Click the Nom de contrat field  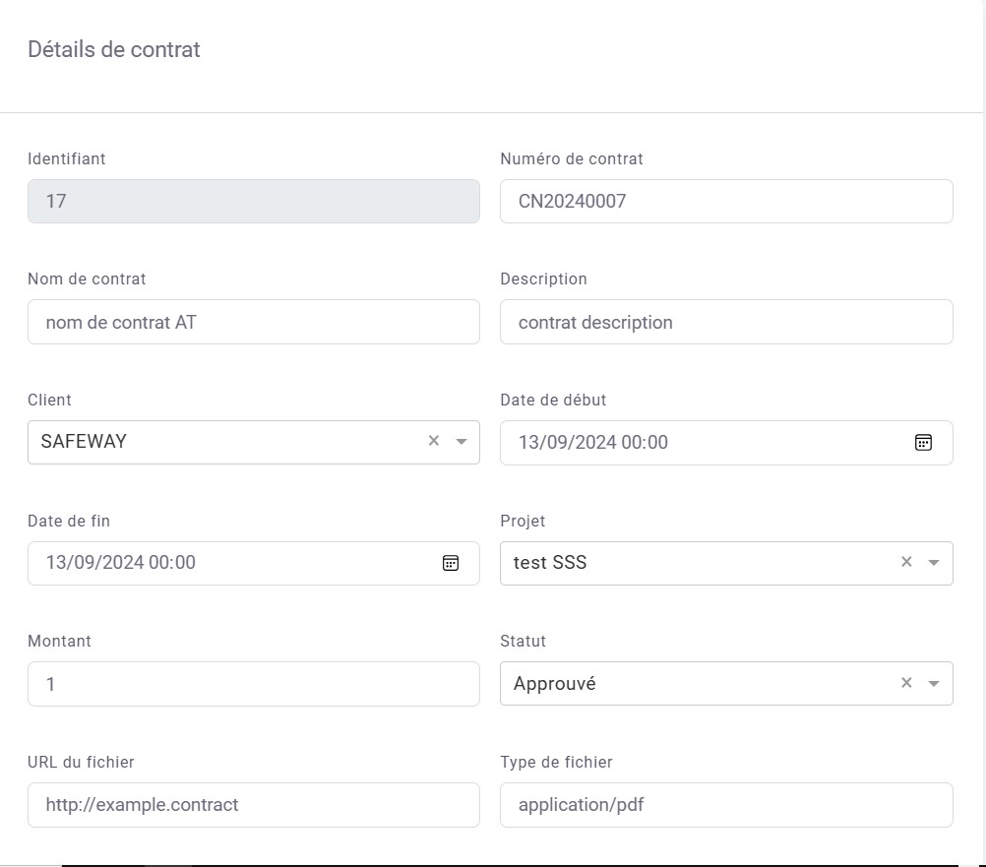tap(253, 322)
